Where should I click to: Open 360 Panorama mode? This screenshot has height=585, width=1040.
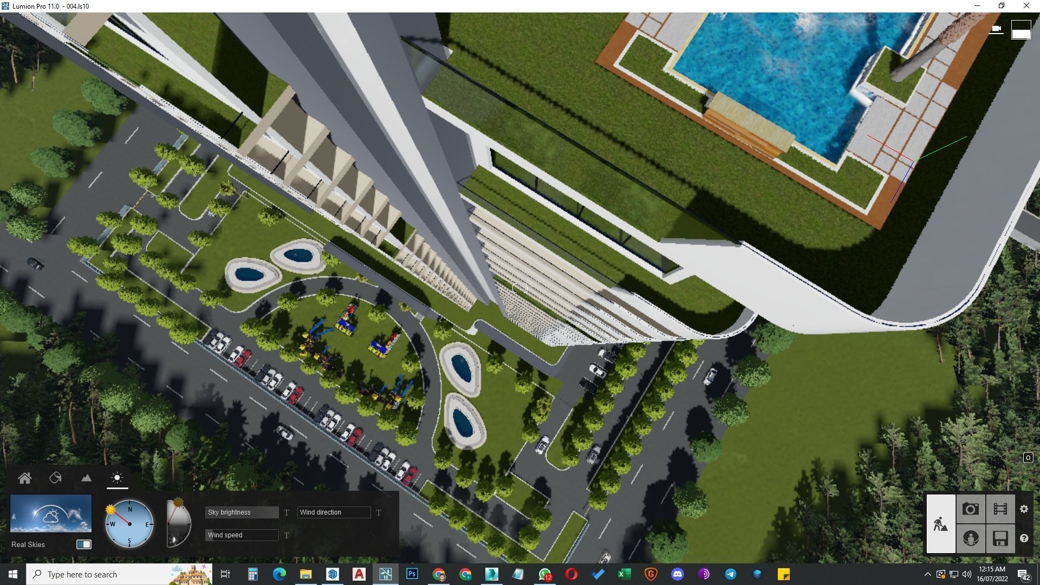[x=971, y=539]
